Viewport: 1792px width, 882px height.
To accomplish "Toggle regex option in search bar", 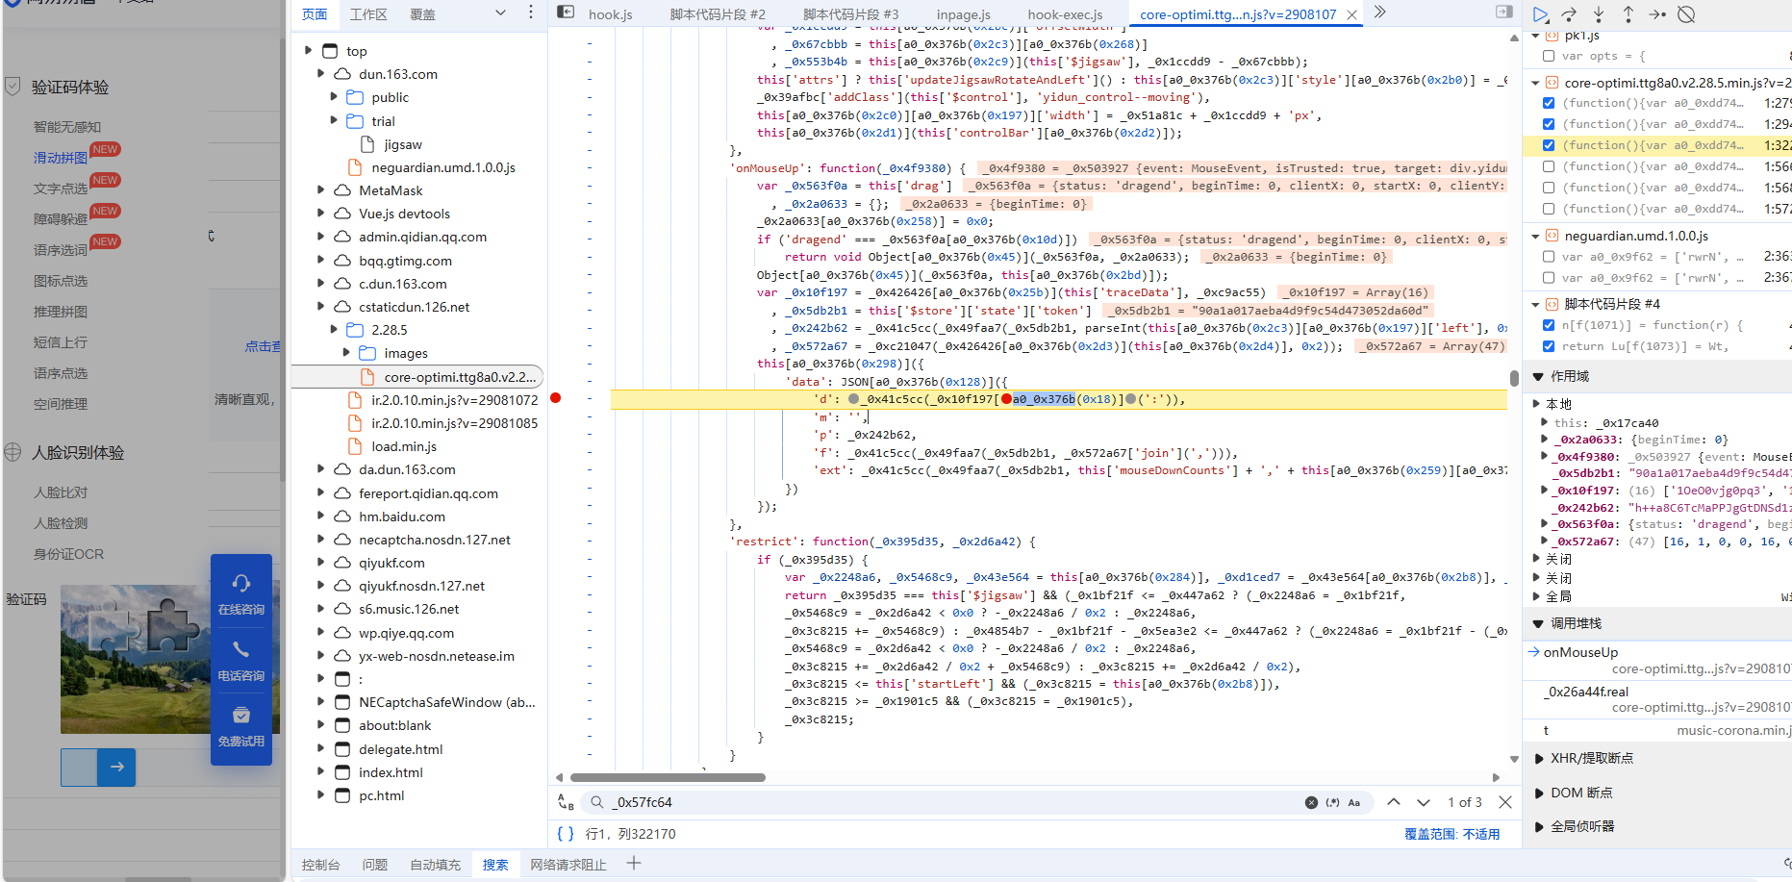I will click(x=1332, y=802).
